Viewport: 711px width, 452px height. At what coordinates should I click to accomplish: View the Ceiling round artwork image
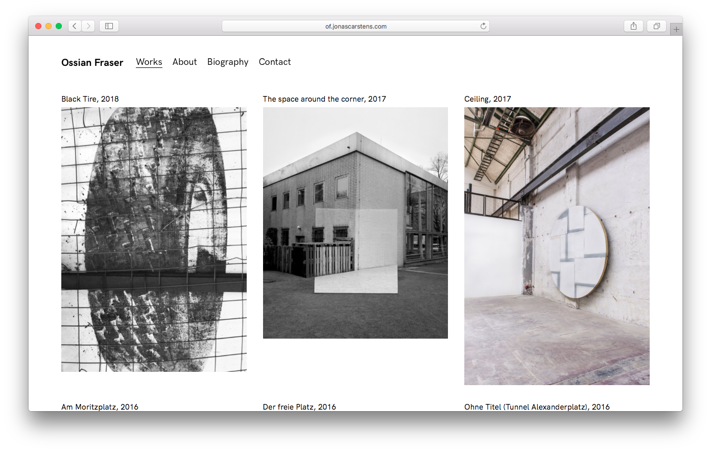(x=557, y=246)
